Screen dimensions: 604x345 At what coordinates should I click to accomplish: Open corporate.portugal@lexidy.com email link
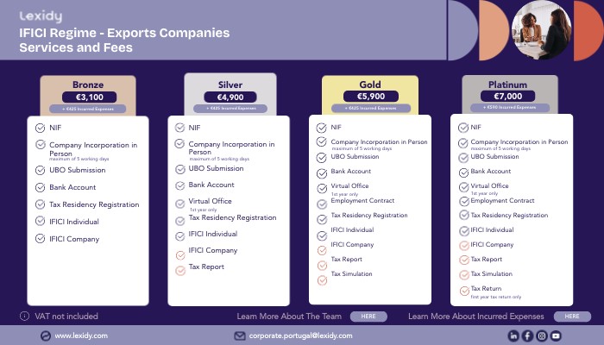[300, 336]
